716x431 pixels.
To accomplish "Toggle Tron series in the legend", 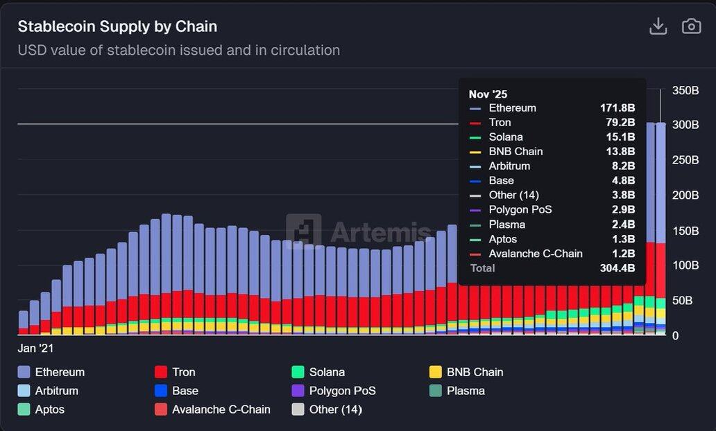I will pos(176,372).
